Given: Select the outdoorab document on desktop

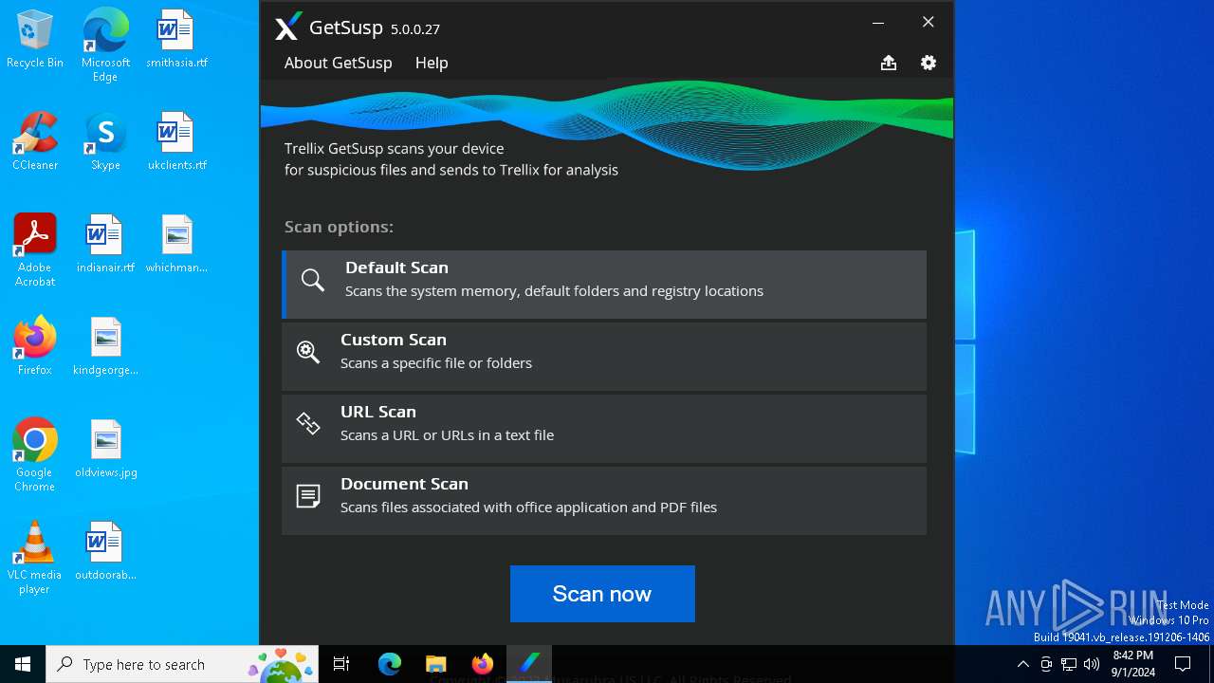Looking at the screenshot, I should tap(105, 552).
